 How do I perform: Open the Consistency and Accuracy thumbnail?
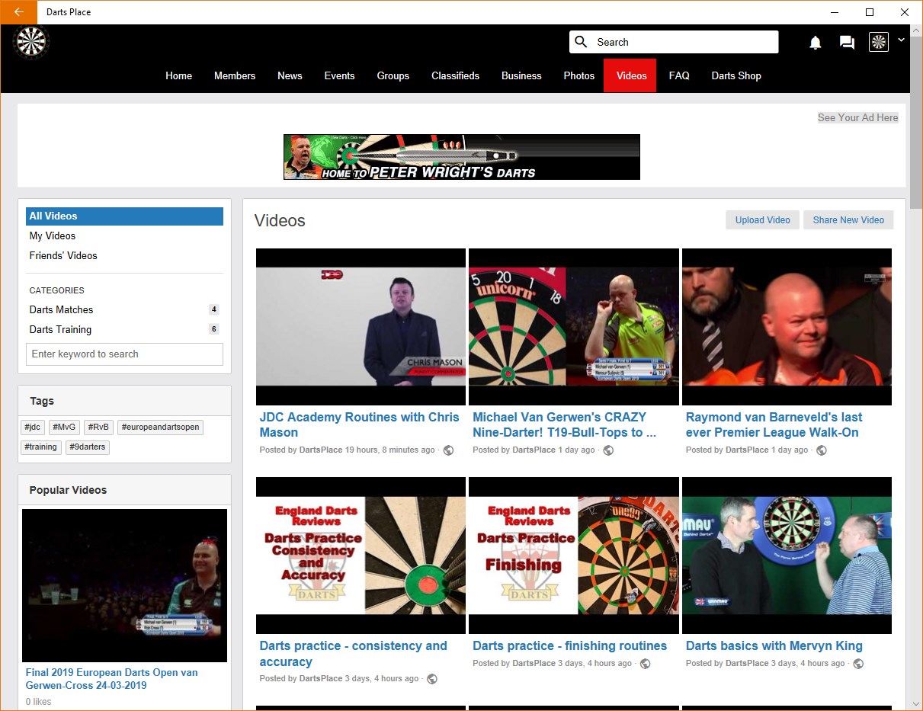[361, 556]
